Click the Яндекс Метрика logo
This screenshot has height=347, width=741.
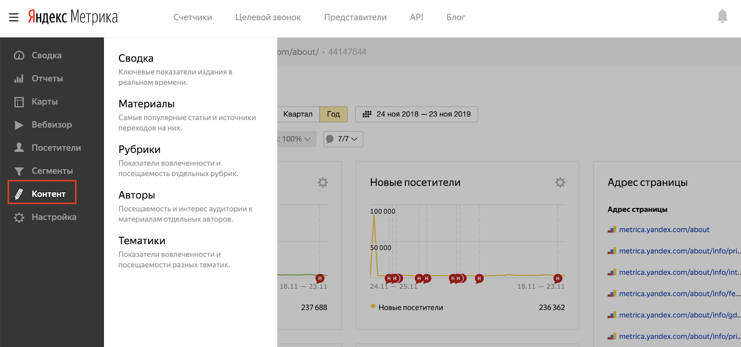73,17
